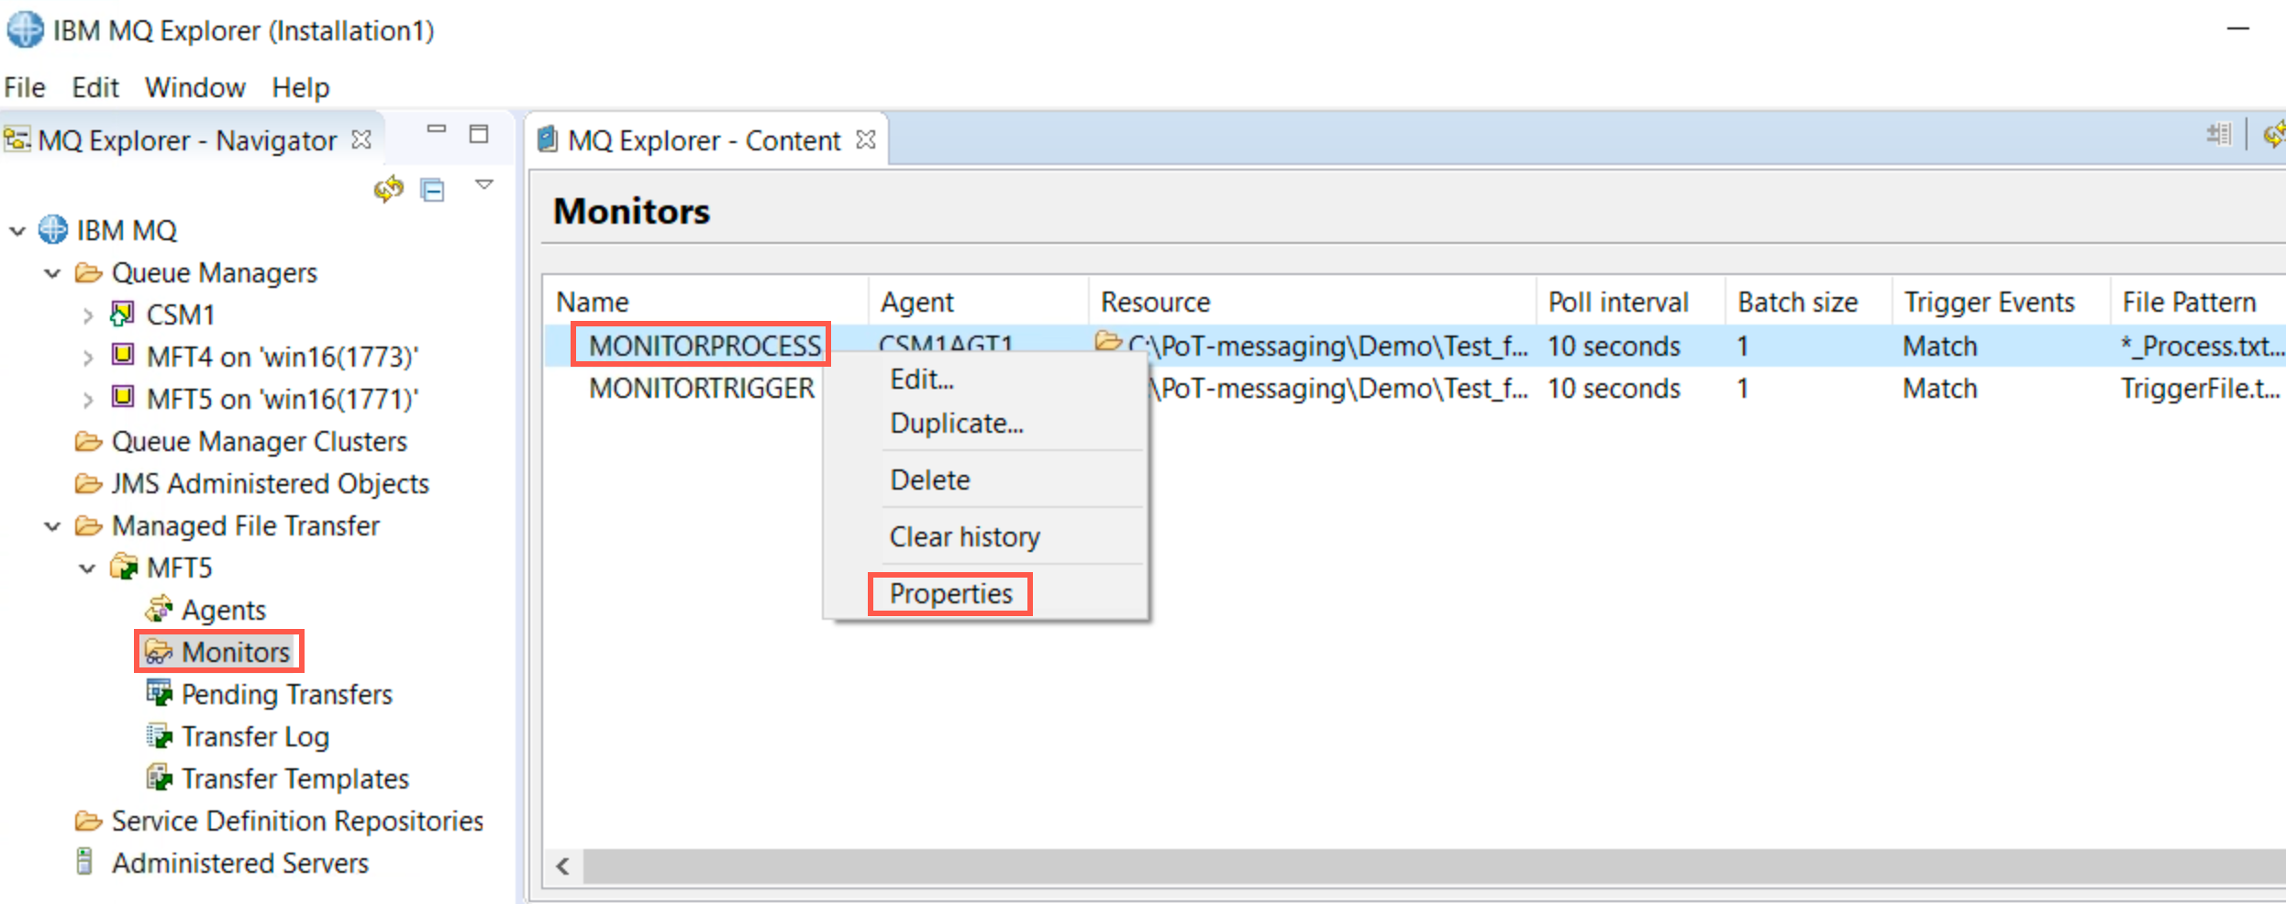2286x904 pixels.
Task: Click the IBM MQ Explorer application icon
Action: (x=25, y=30)
